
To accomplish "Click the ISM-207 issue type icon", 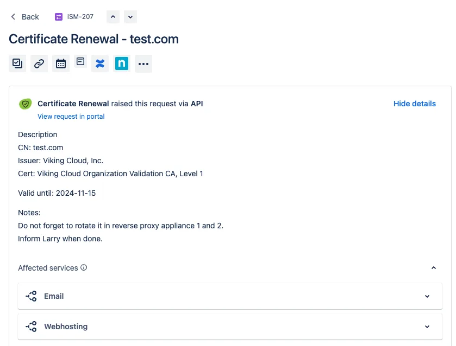I will tap(59, 17).
